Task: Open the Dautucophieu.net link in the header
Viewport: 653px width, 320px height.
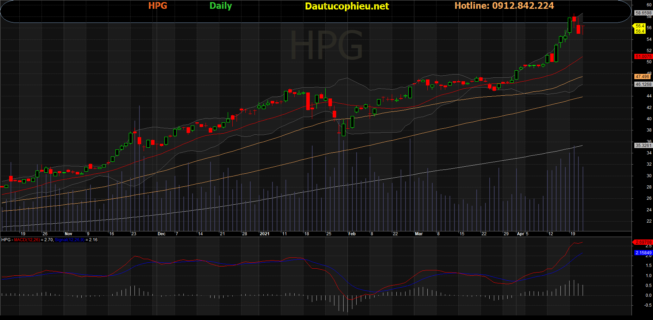Action: (346, 6)
